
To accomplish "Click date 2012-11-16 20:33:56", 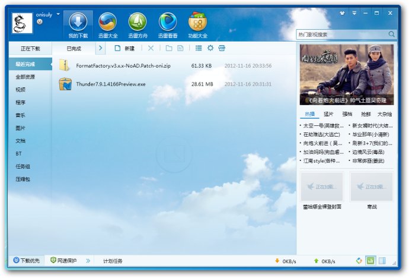I will click(248, 66).
